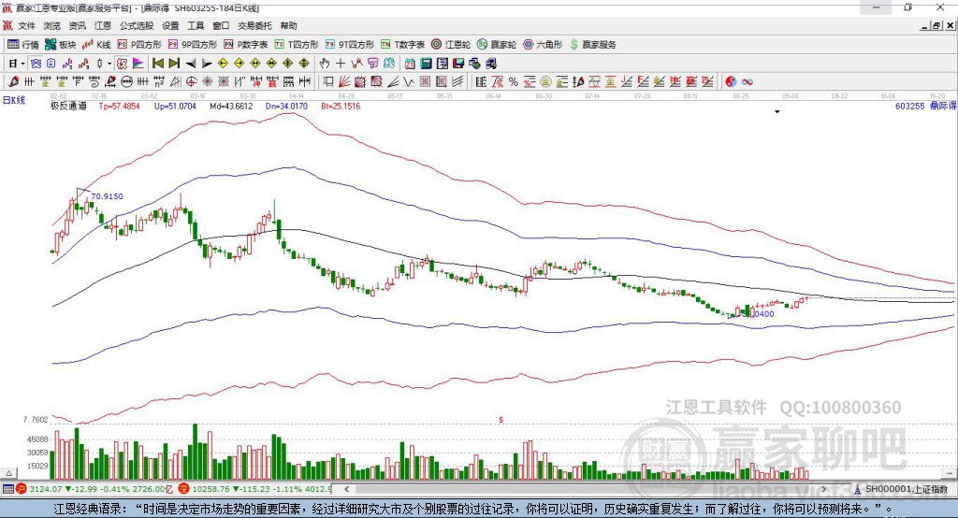The width and height of the screenshot is (958, 518).
Task: Move chart right with black right arrow
Action: (207, 64)
